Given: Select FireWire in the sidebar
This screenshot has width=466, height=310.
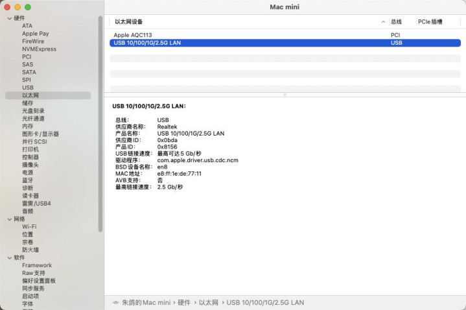Looking at the screenshot, I should [x=33, y=42].
